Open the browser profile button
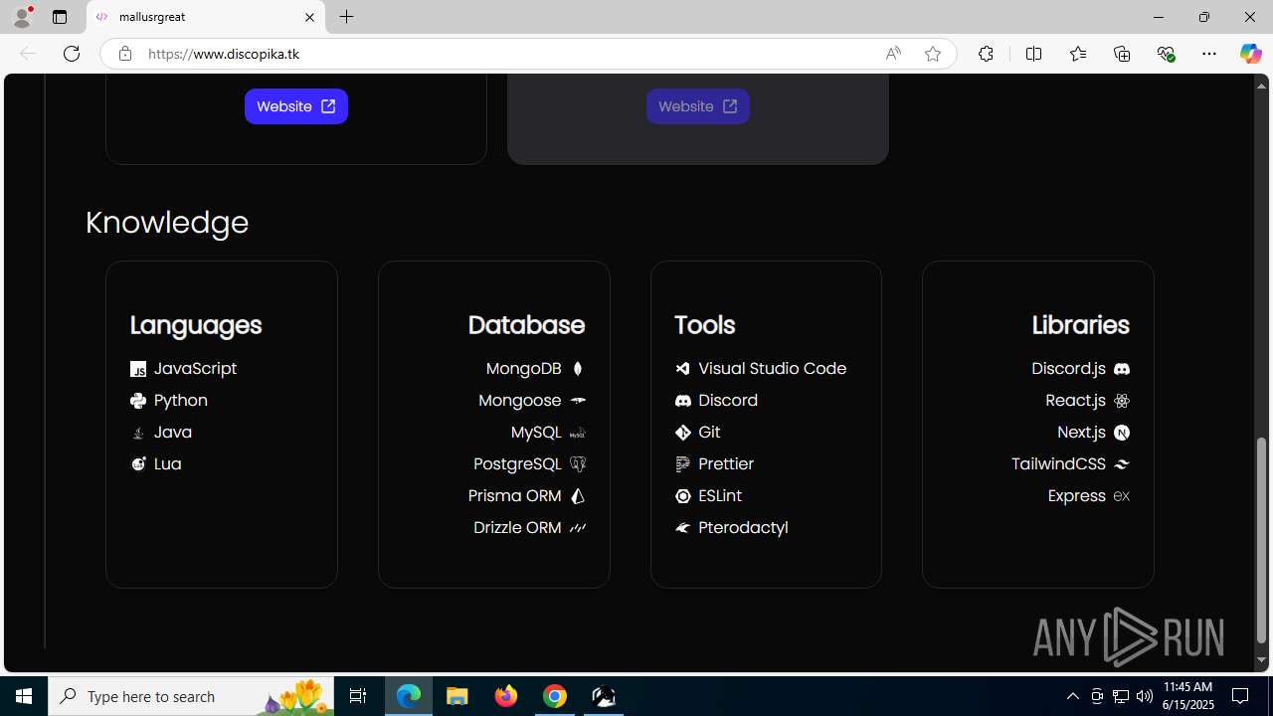The width and height of the screenshot is (1273, 716). (x=22, y=17)
